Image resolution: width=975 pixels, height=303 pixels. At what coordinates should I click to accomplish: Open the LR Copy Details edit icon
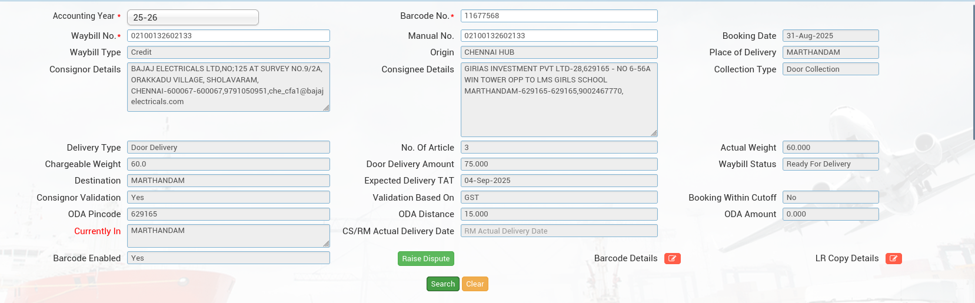893,258
